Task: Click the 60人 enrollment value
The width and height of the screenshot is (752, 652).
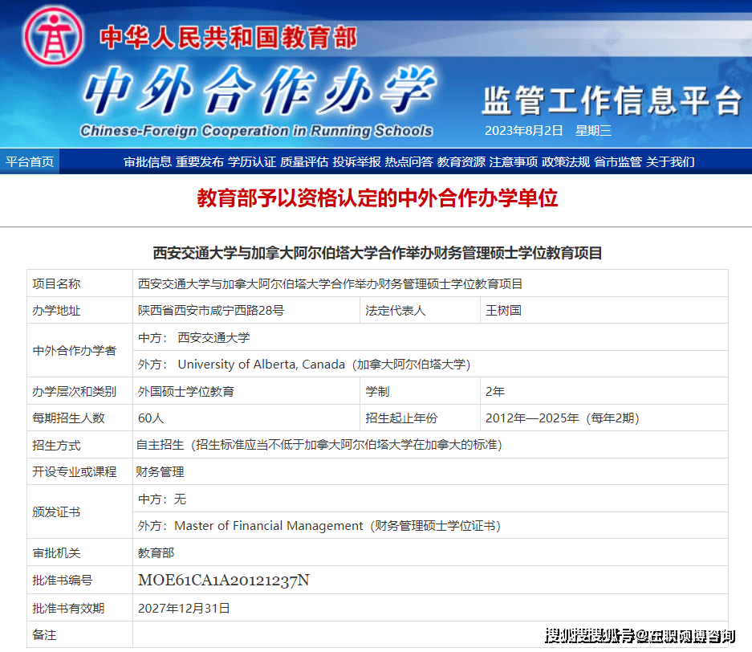Action: pos(151,418)
